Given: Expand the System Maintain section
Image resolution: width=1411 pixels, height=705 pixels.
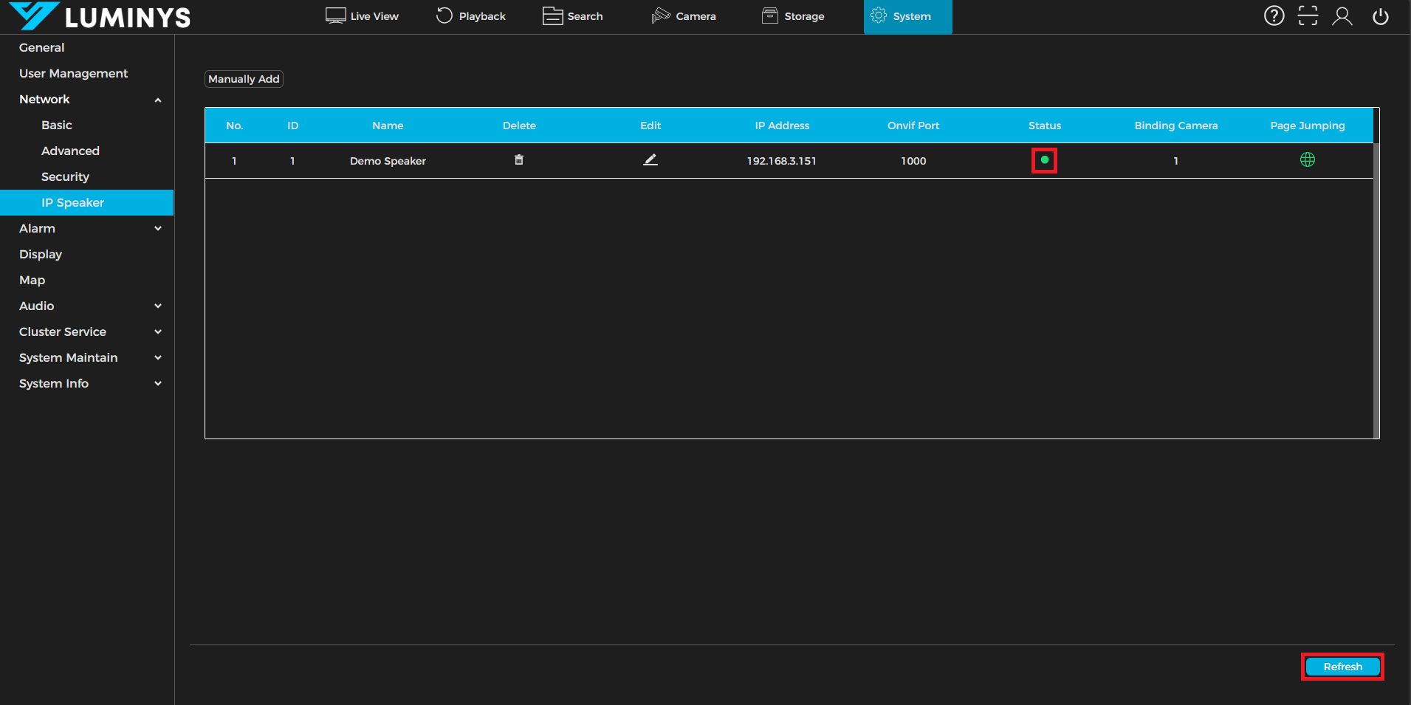Looking at the screenshot, I should (157, 358).
